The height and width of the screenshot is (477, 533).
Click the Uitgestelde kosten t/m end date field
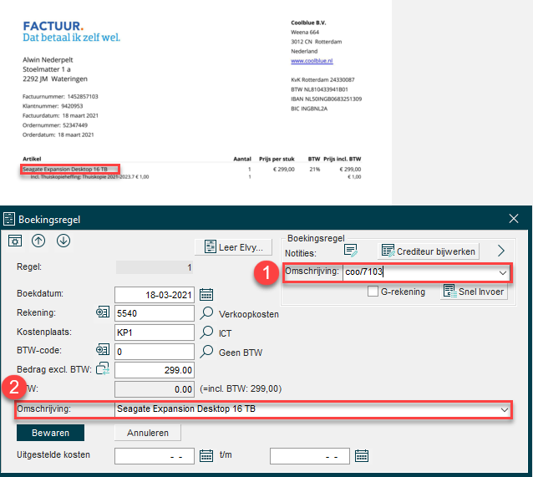[310, 456]
